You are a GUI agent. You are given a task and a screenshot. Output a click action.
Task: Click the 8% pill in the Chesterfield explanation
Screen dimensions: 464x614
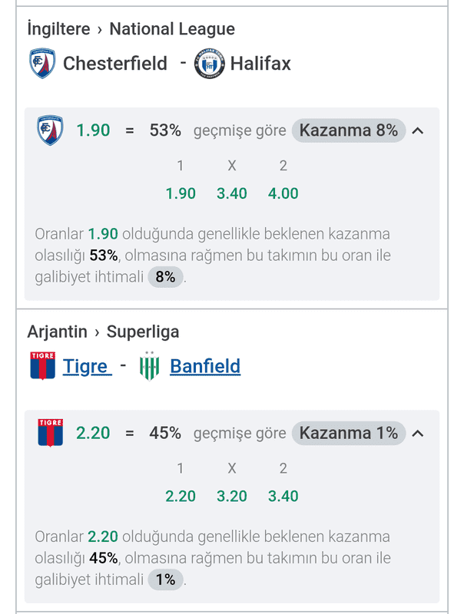(165, 277)
